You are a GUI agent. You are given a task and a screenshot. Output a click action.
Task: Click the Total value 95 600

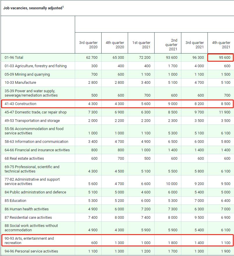coord(225,58)
